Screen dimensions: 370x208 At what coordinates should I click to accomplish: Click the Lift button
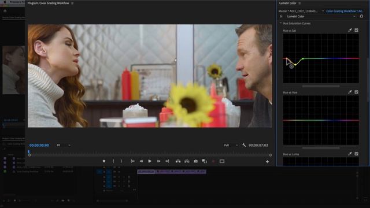pos(178,161)
